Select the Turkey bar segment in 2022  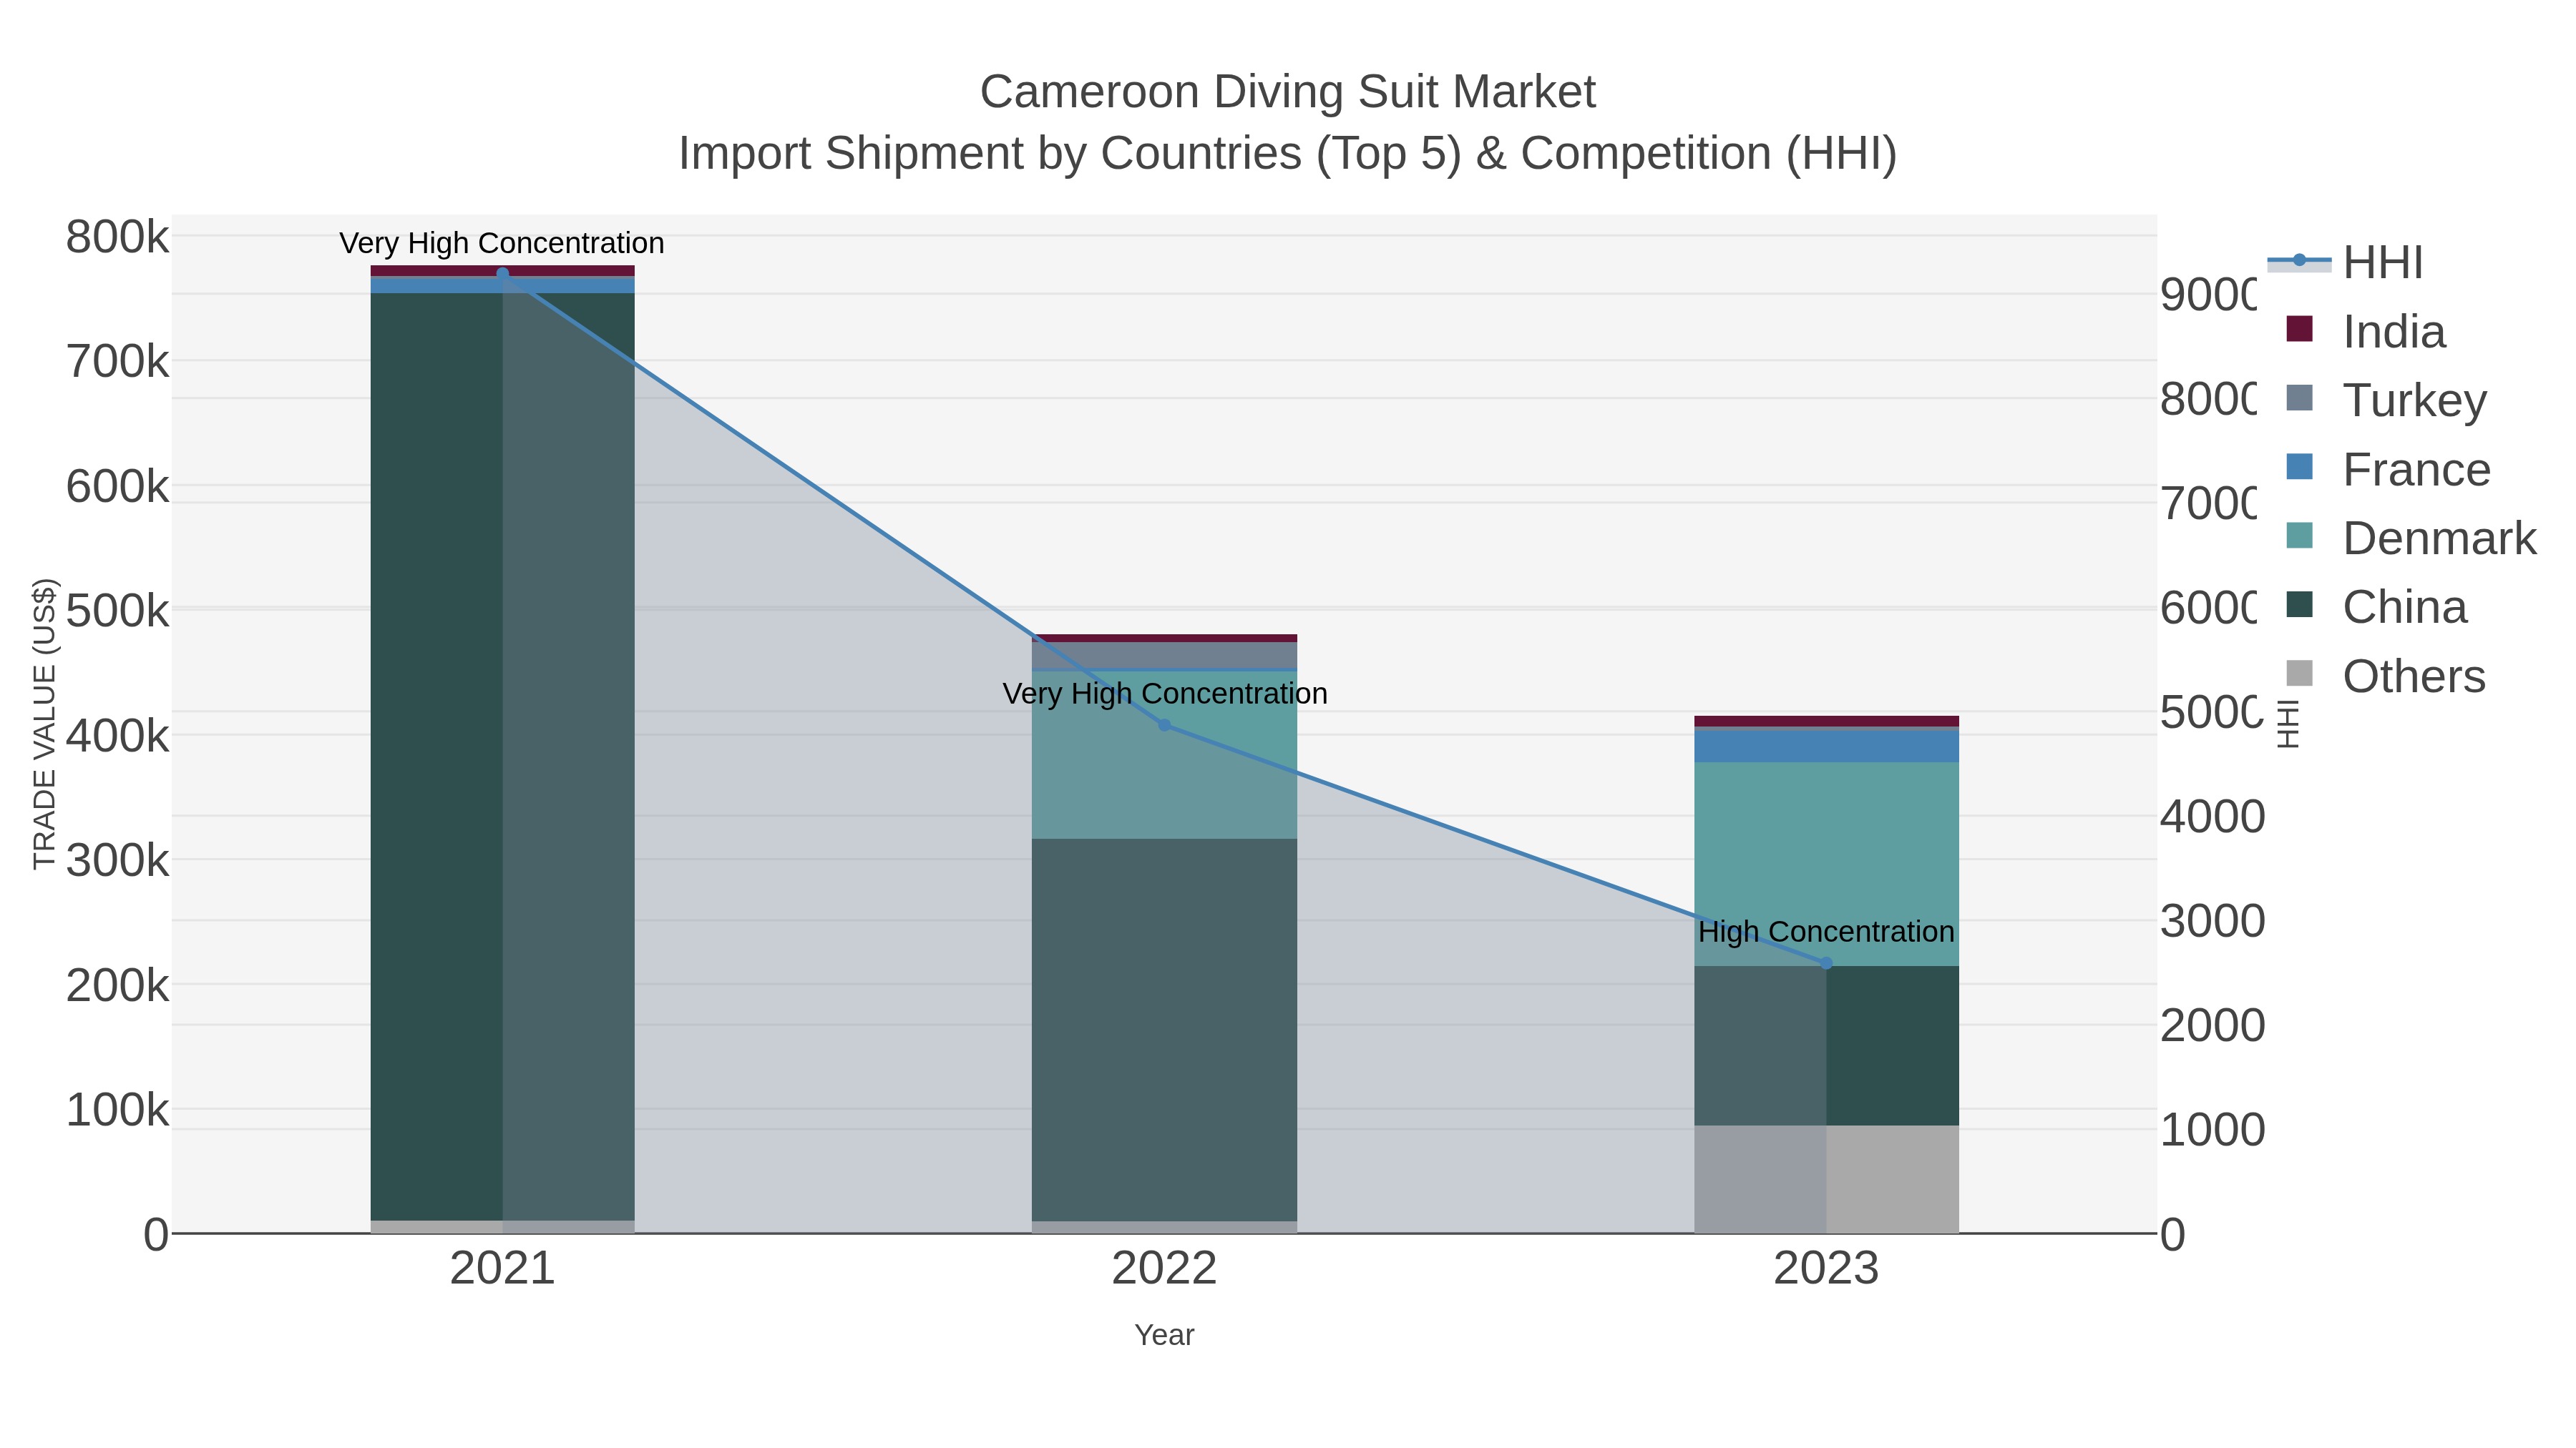click(1164, 654)
